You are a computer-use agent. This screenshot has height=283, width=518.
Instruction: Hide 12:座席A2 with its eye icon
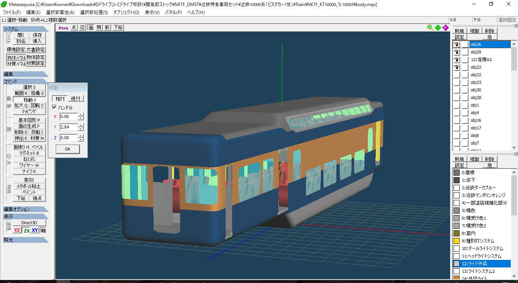(x=457, y=60)
